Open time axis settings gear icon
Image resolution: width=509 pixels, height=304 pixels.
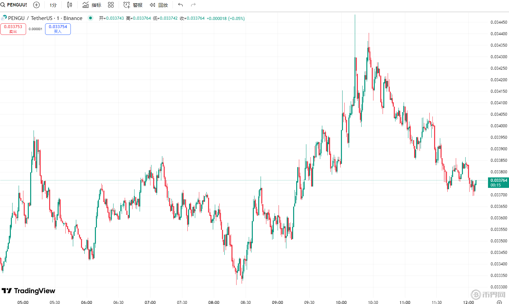(x=499, y=302)
